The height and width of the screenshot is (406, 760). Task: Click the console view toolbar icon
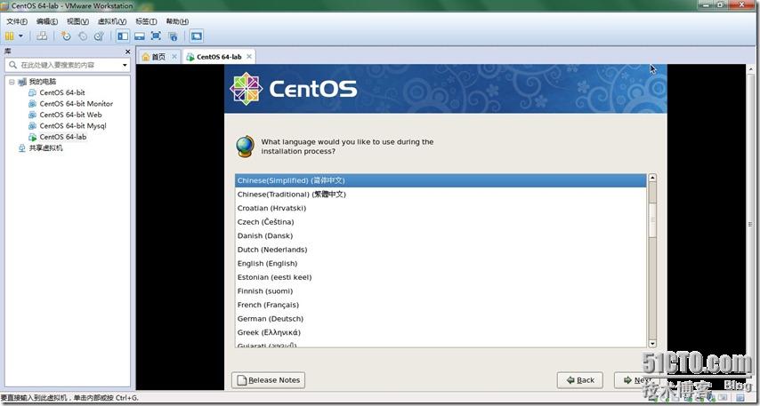pos(197,36)
